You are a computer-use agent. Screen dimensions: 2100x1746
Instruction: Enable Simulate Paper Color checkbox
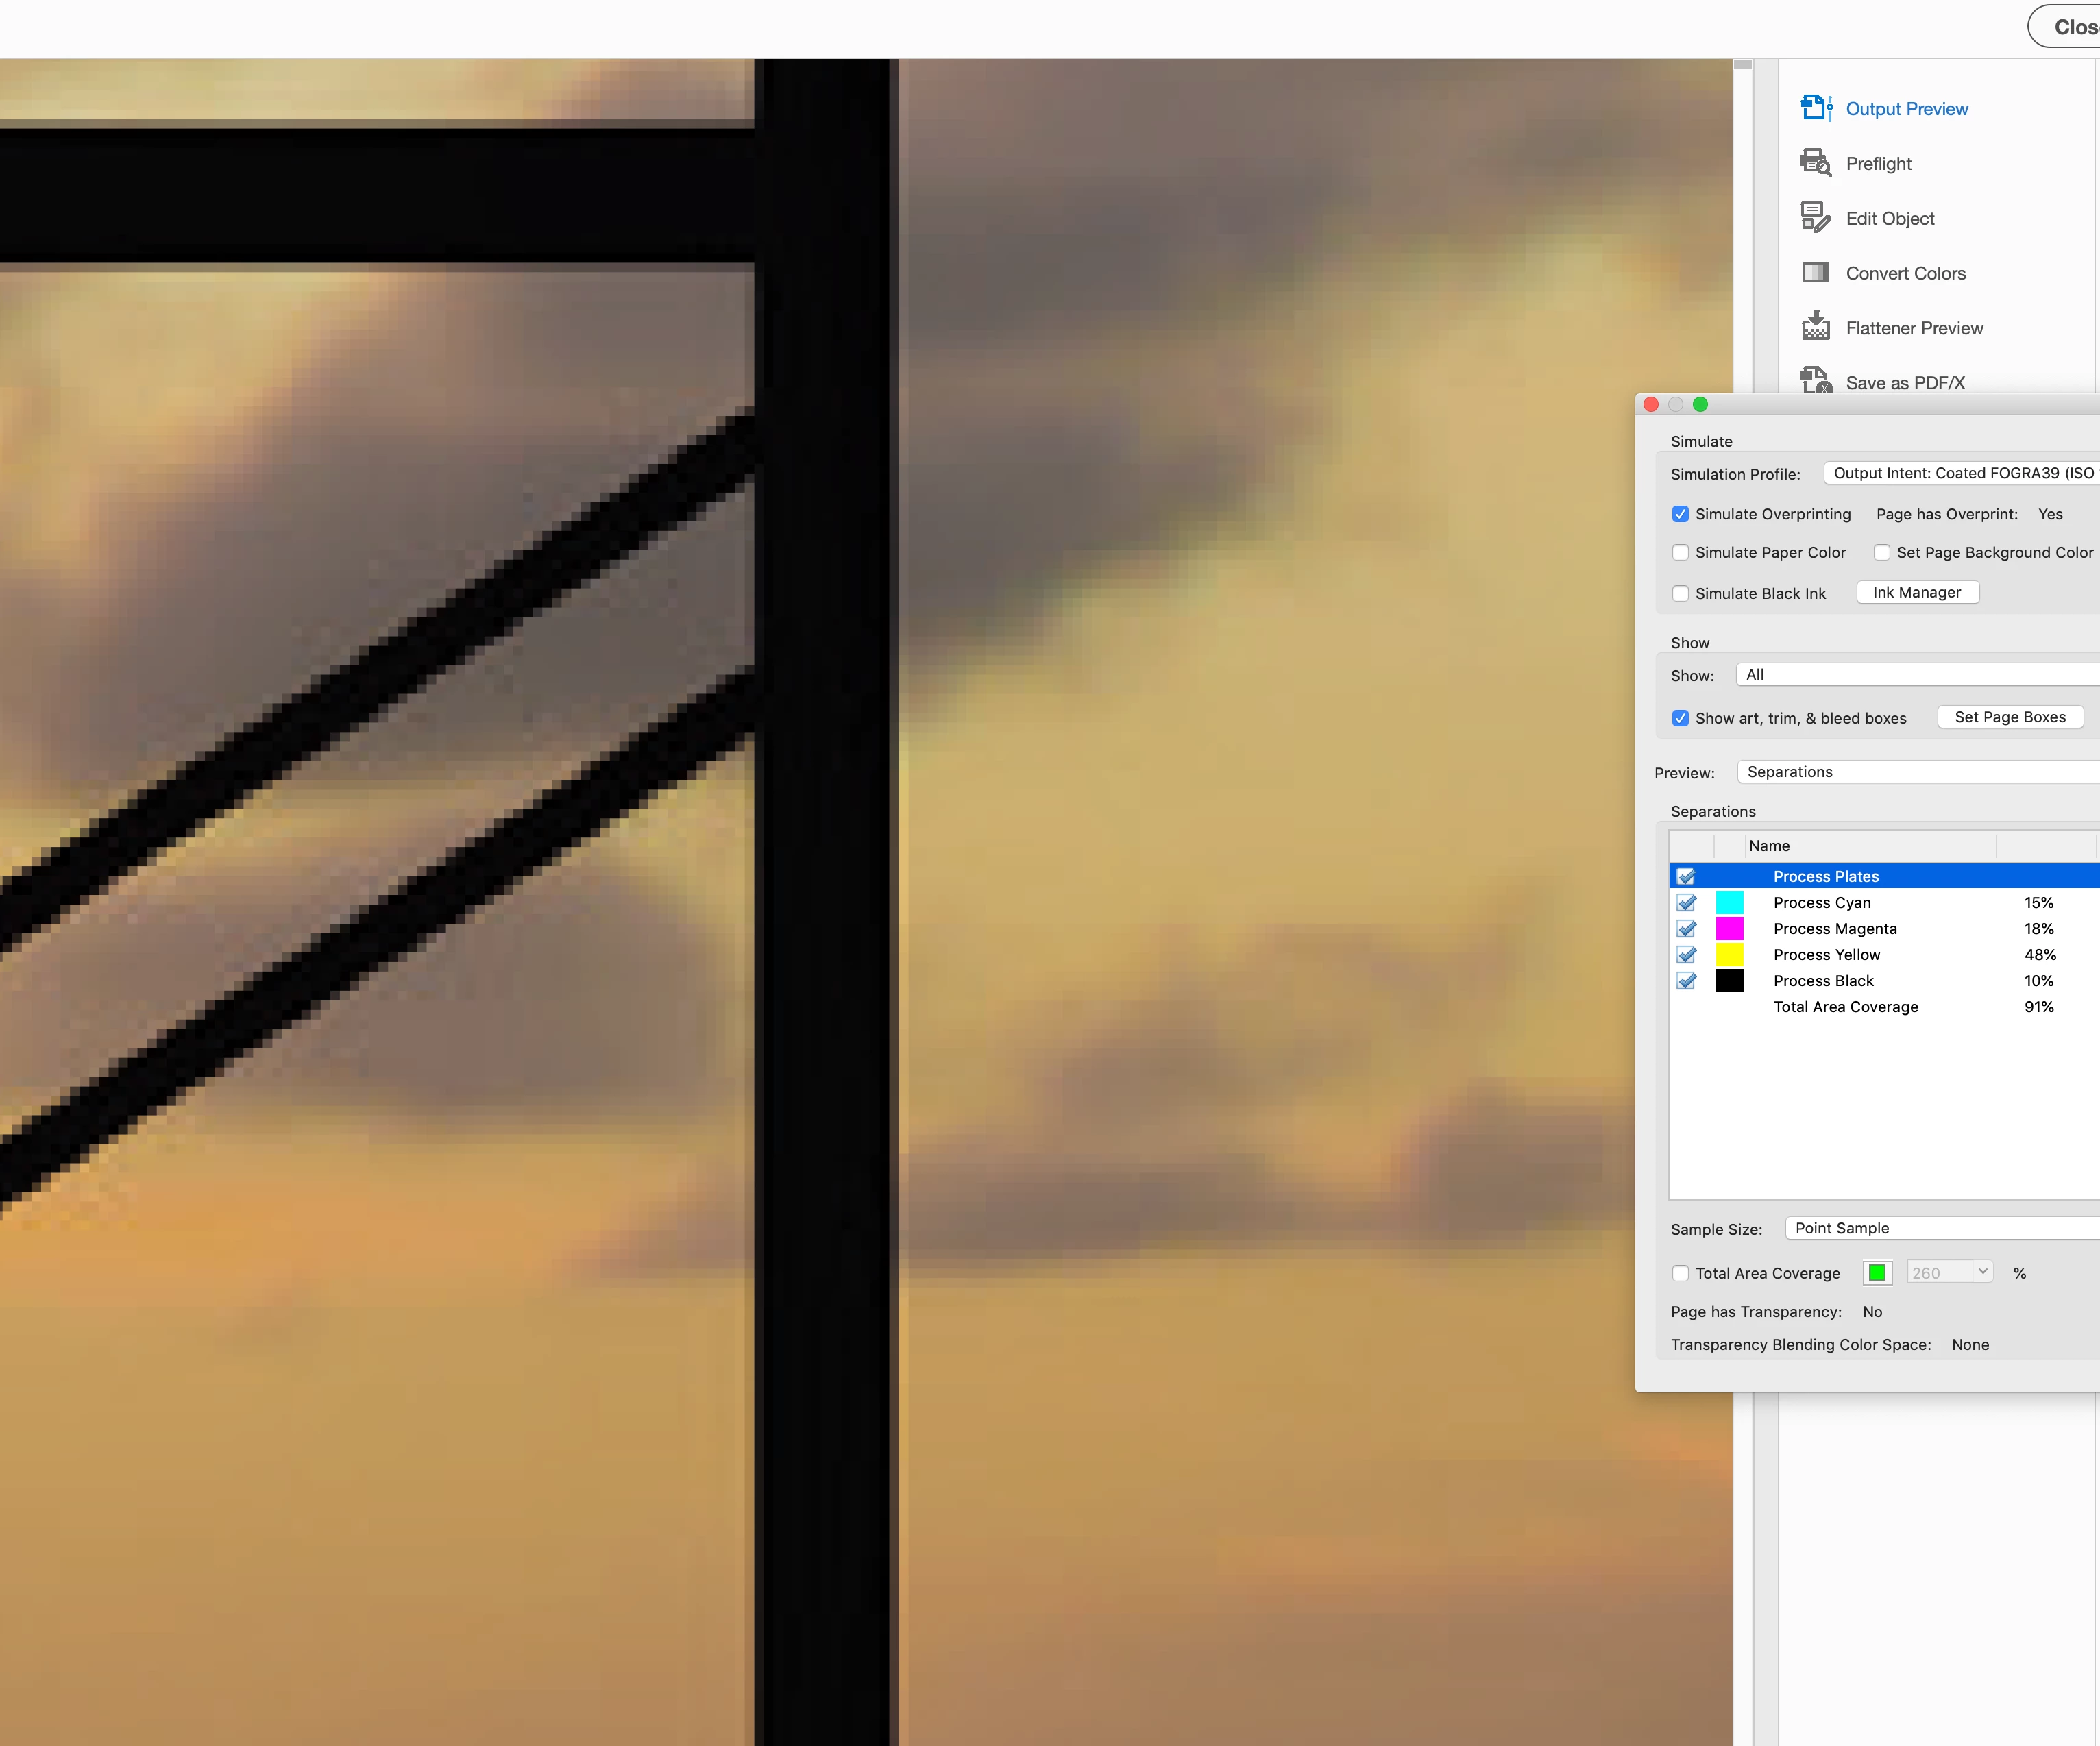coord(1681,553)
